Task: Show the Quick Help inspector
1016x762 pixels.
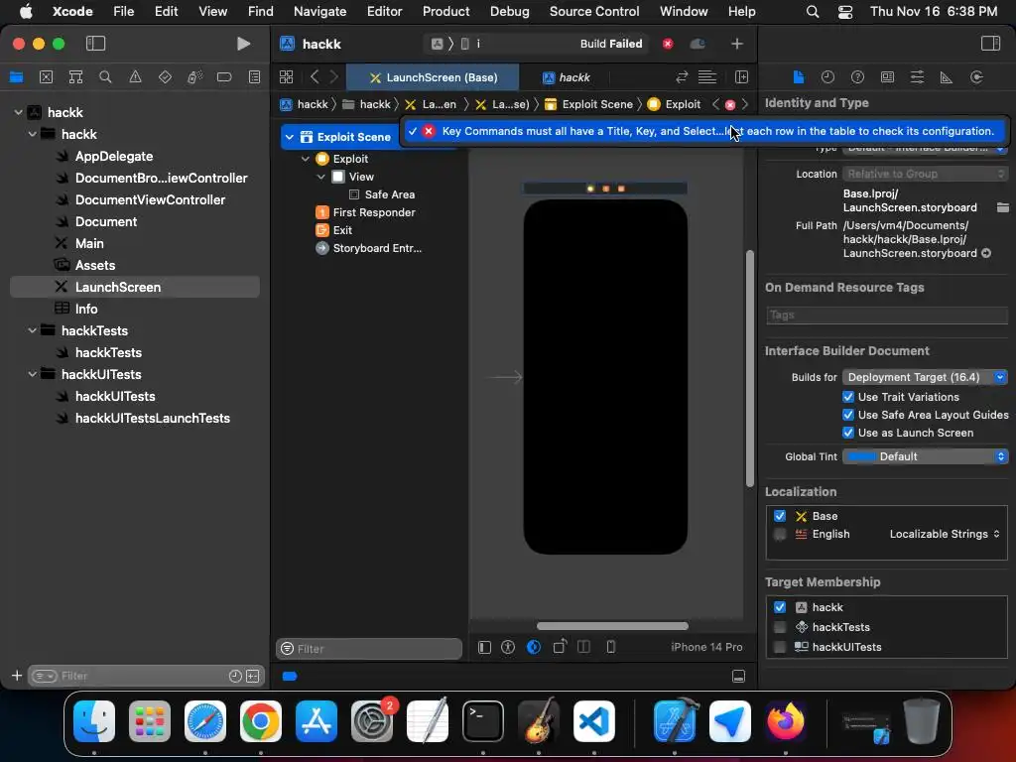Action: [857, 77]
